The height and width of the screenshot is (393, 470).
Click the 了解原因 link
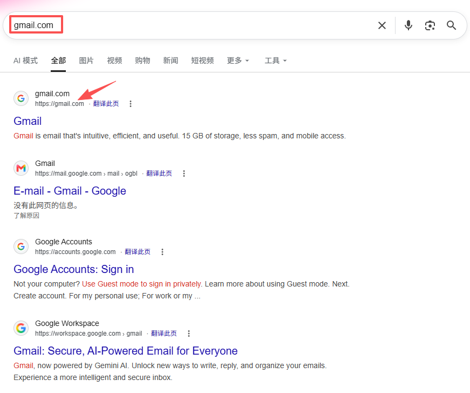click(26, 216)
